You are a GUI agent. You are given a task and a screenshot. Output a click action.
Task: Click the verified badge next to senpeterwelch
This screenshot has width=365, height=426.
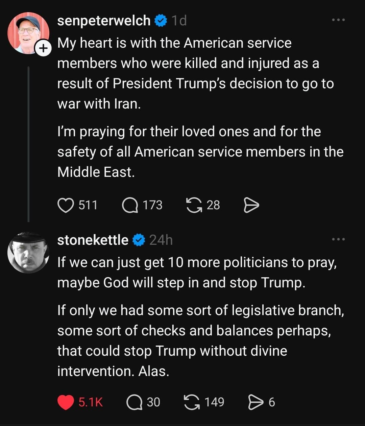tap(161, 21)
